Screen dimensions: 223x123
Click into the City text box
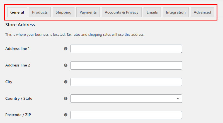coord(126,82)
